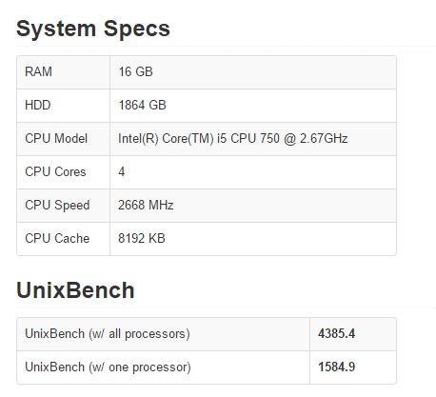
Task: Select the CPU Cores label
Action: [55, 171]
